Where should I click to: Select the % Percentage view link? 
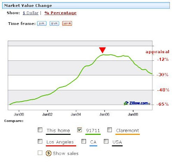(60, 13)
